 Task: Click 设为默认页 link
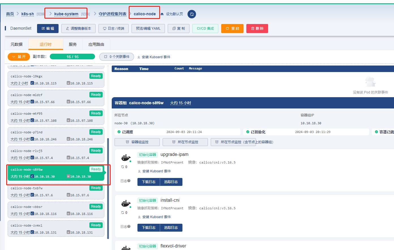[174, 14]
